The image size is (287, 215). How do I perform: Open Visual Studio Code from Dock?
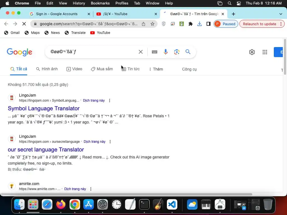[x=172, y=204]
